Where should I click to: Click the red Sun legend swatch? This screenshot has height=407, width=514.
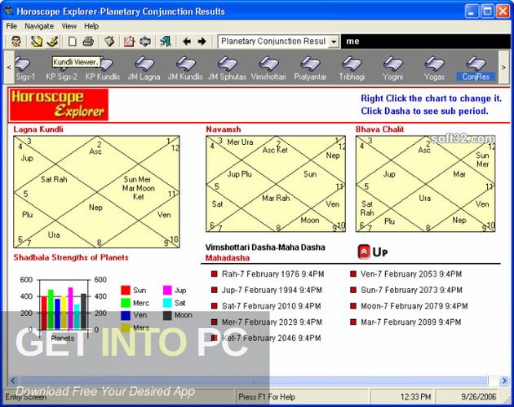click(126, 290)
